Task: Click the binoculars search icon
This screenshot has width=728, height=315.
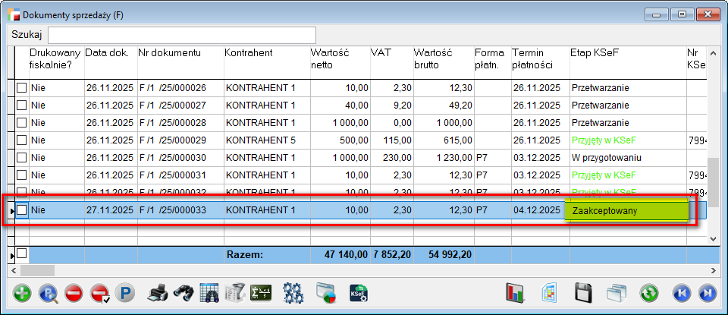Action: (183, 293)
